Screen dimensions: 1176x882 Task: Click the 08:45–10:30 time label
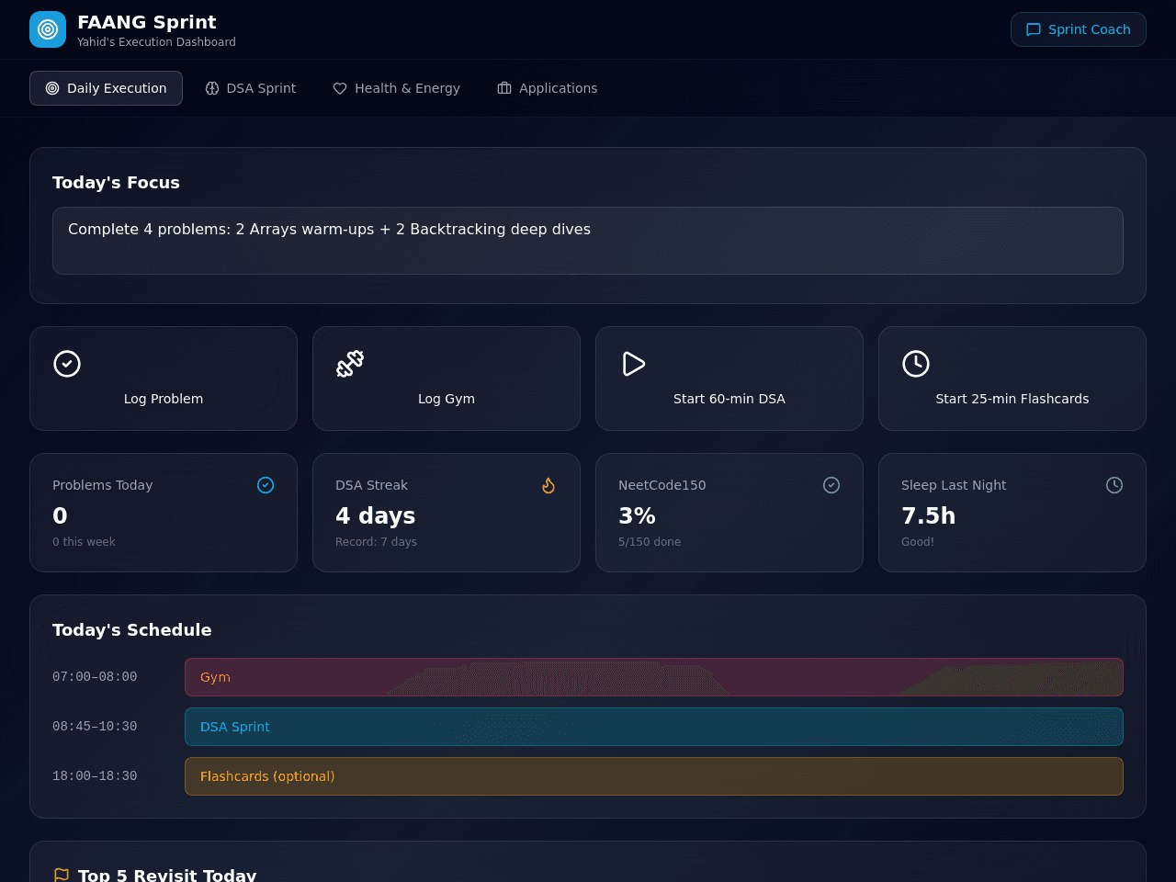[95, 727]
